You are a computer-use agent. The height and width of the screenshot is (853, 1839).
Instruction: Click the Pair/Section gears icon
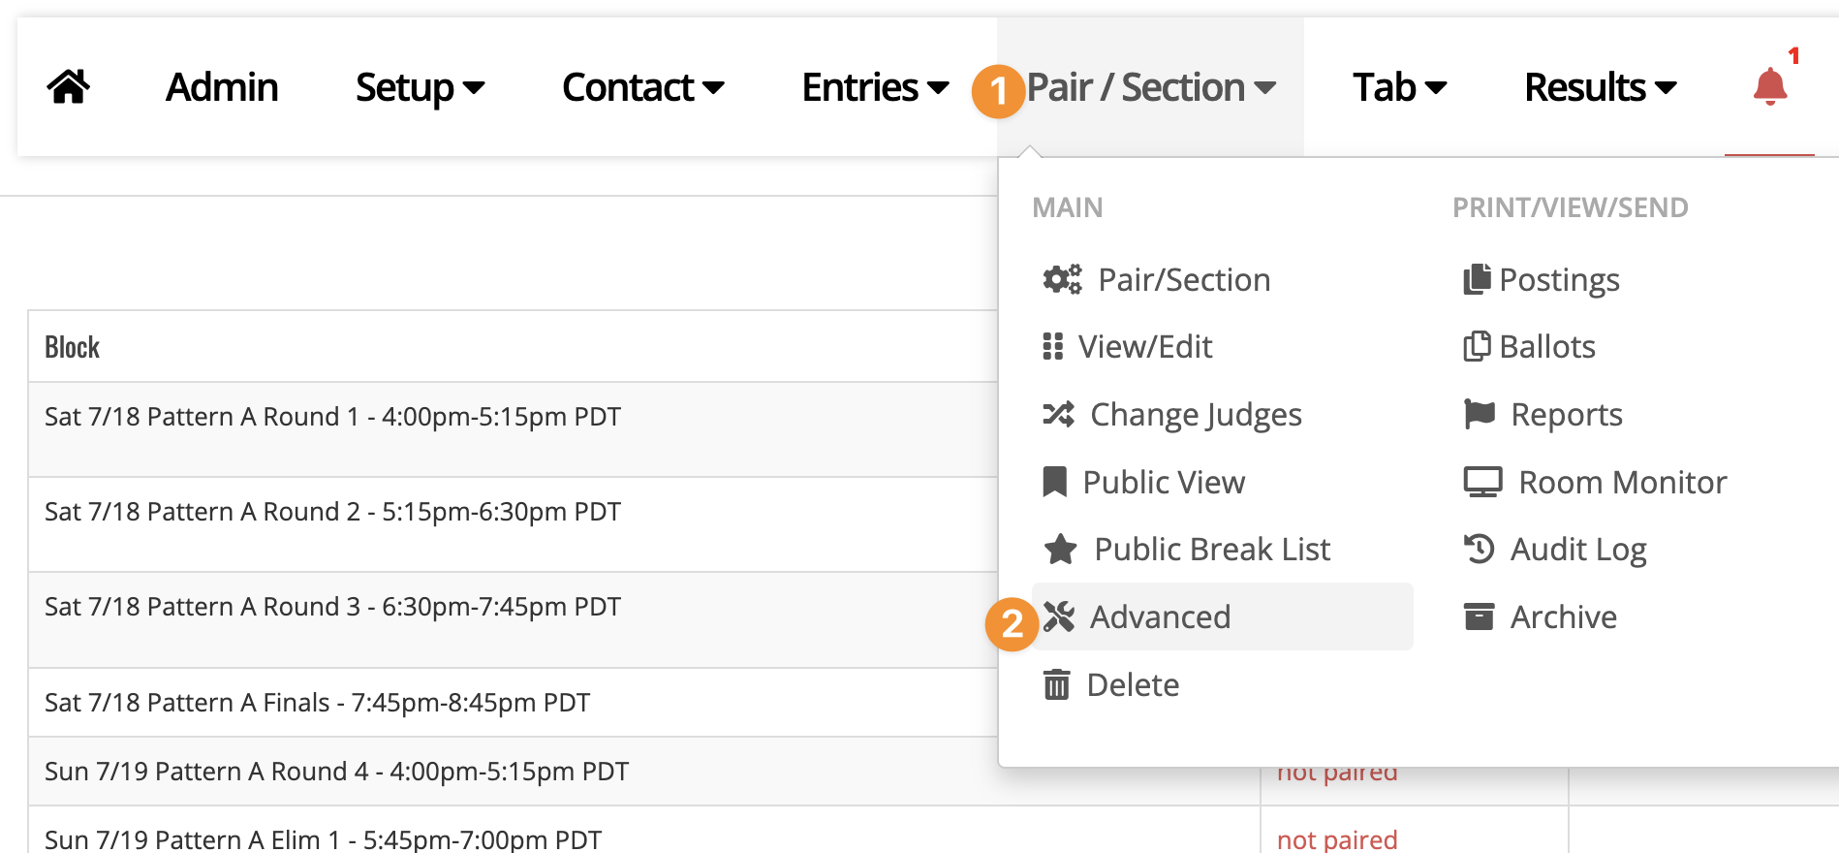click(x=1062, y=279)
